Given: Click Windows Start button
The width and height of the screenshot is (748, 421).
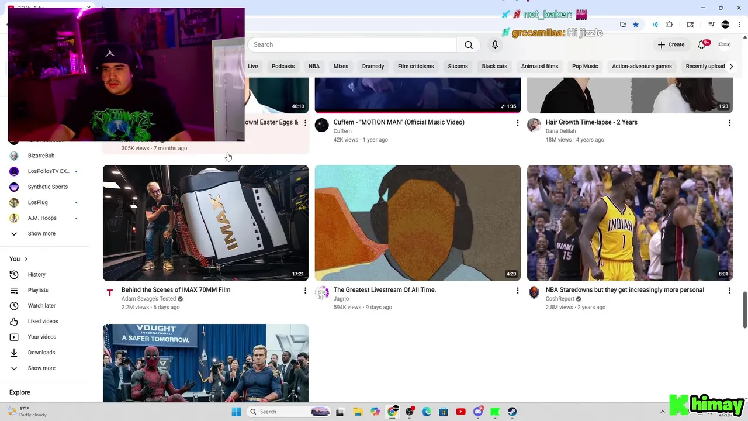Looking at the screenshot, I should coord(236,412).
